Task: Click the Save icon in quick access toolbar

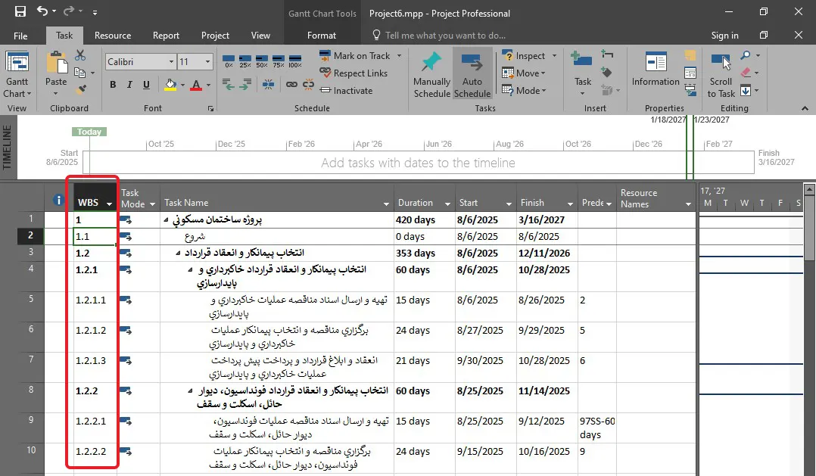Action: pyautogui.click(x=20, y=11)
